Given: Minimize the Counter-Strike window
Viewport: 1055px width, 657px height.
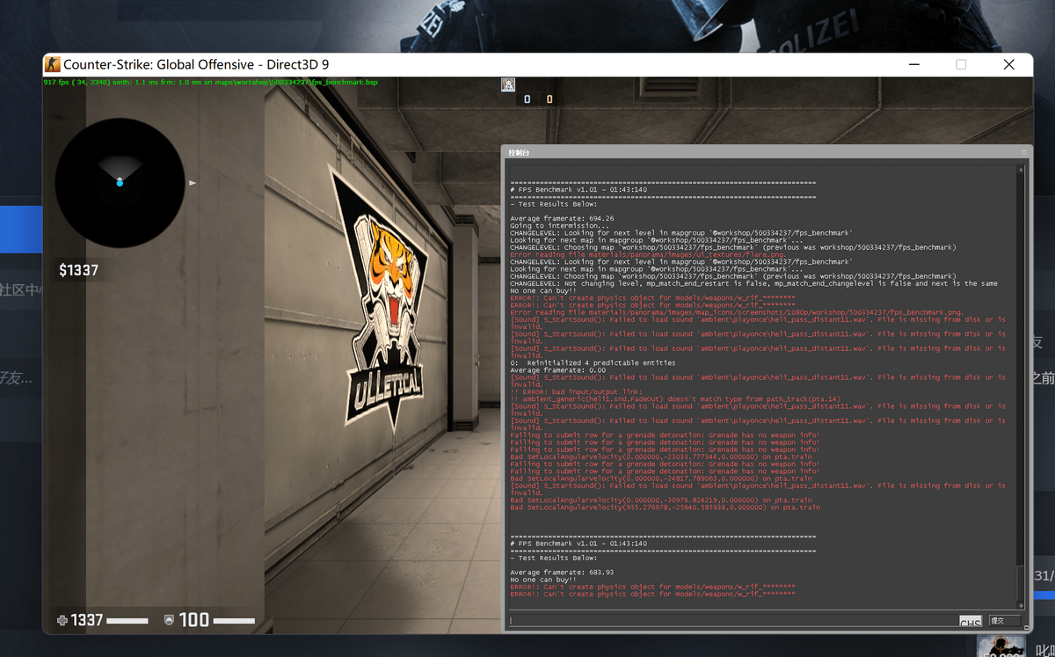Looking at the screenshot, I should pos(915,64).
